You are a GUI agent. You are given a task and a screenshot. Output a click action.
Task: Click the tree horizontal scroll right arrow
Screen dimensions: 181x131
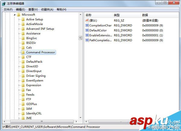pyautogui.click(x=76, y=121)
